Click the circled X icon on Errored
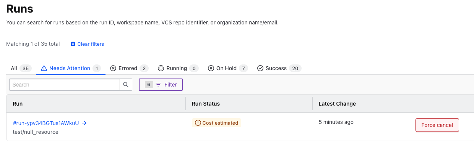The height and width of the screenshot is (154, 474). [x=113, y=69]
